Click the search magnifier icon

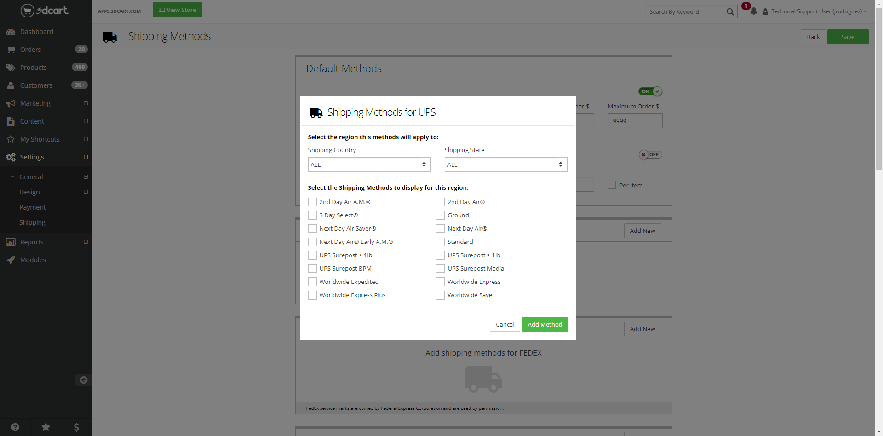730,12
